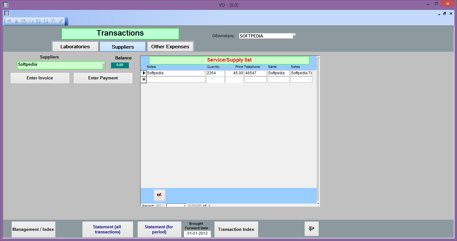Screen dimensions: 457x241
Task: Expand the Suppliers combo box arrow
Action: pyautogui.click(x=104, y=65)
